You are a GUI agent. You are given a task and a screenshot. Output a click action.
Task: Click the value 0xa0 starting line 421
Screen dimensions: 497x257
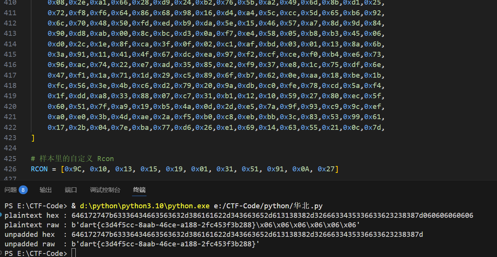[56, 117]
